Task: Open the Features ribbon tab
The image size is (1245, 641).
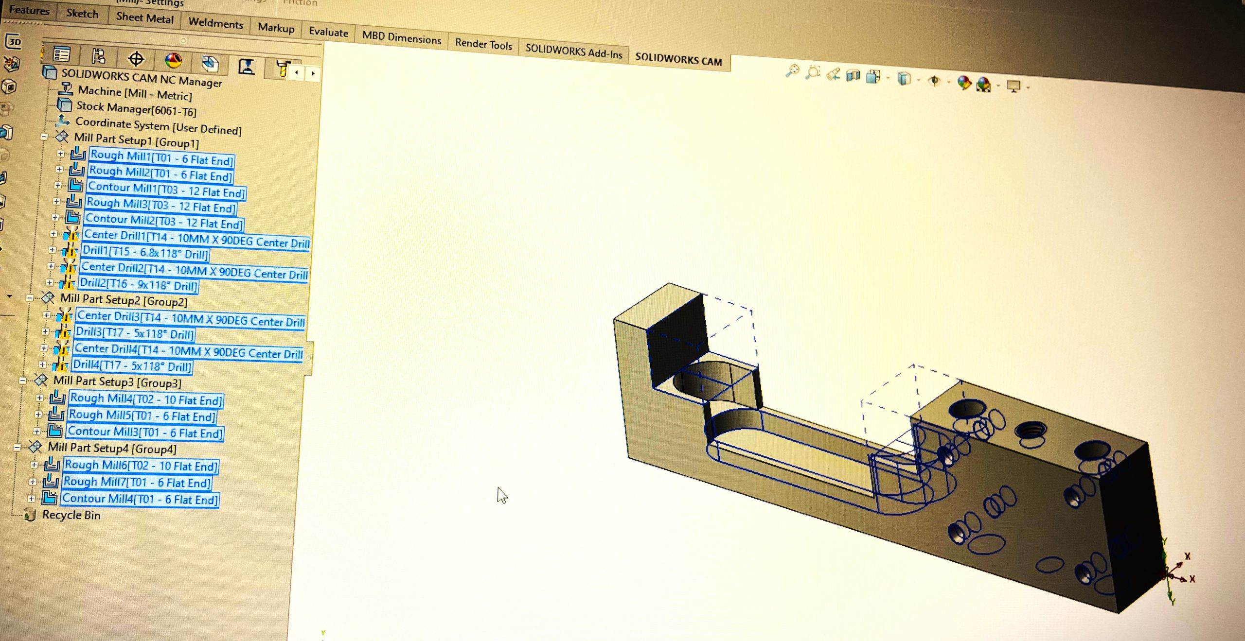Action: [x=29, y=10]
